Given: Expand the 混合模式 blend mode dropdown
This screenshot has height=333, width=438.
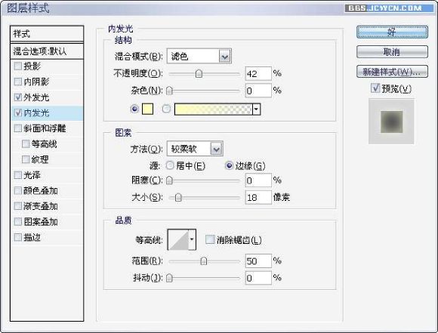Looking at the screenshot, I should pyautogui.click(x=199, y=57).
